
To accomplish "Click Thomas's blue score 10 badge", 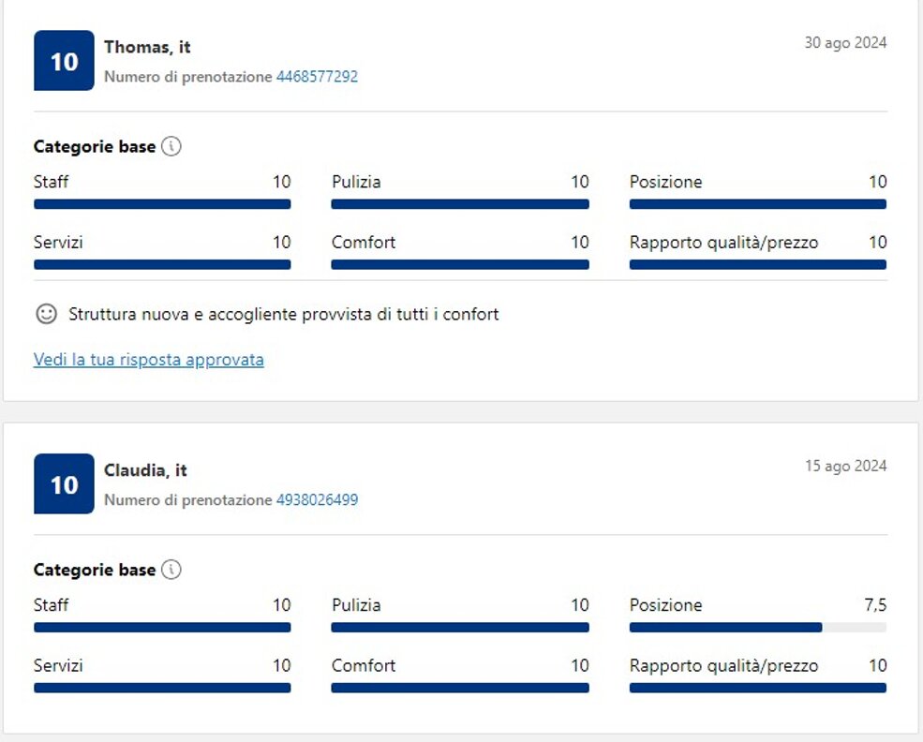I will click(x=64, y=61).
